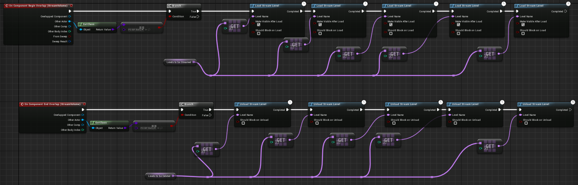Enable Should Block on Unload, first Unload Stream Level

[x=243, y=123]
